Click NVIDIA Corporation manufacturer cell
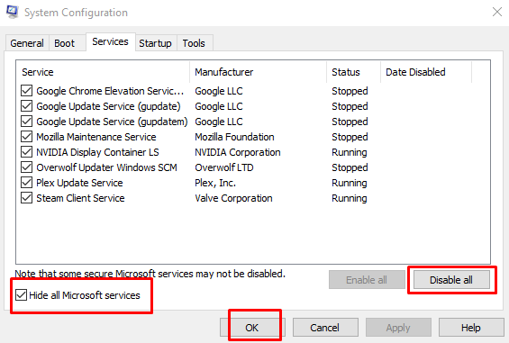Screen dimensions: 509x343 pyautogui.click(x=238, y=152)
